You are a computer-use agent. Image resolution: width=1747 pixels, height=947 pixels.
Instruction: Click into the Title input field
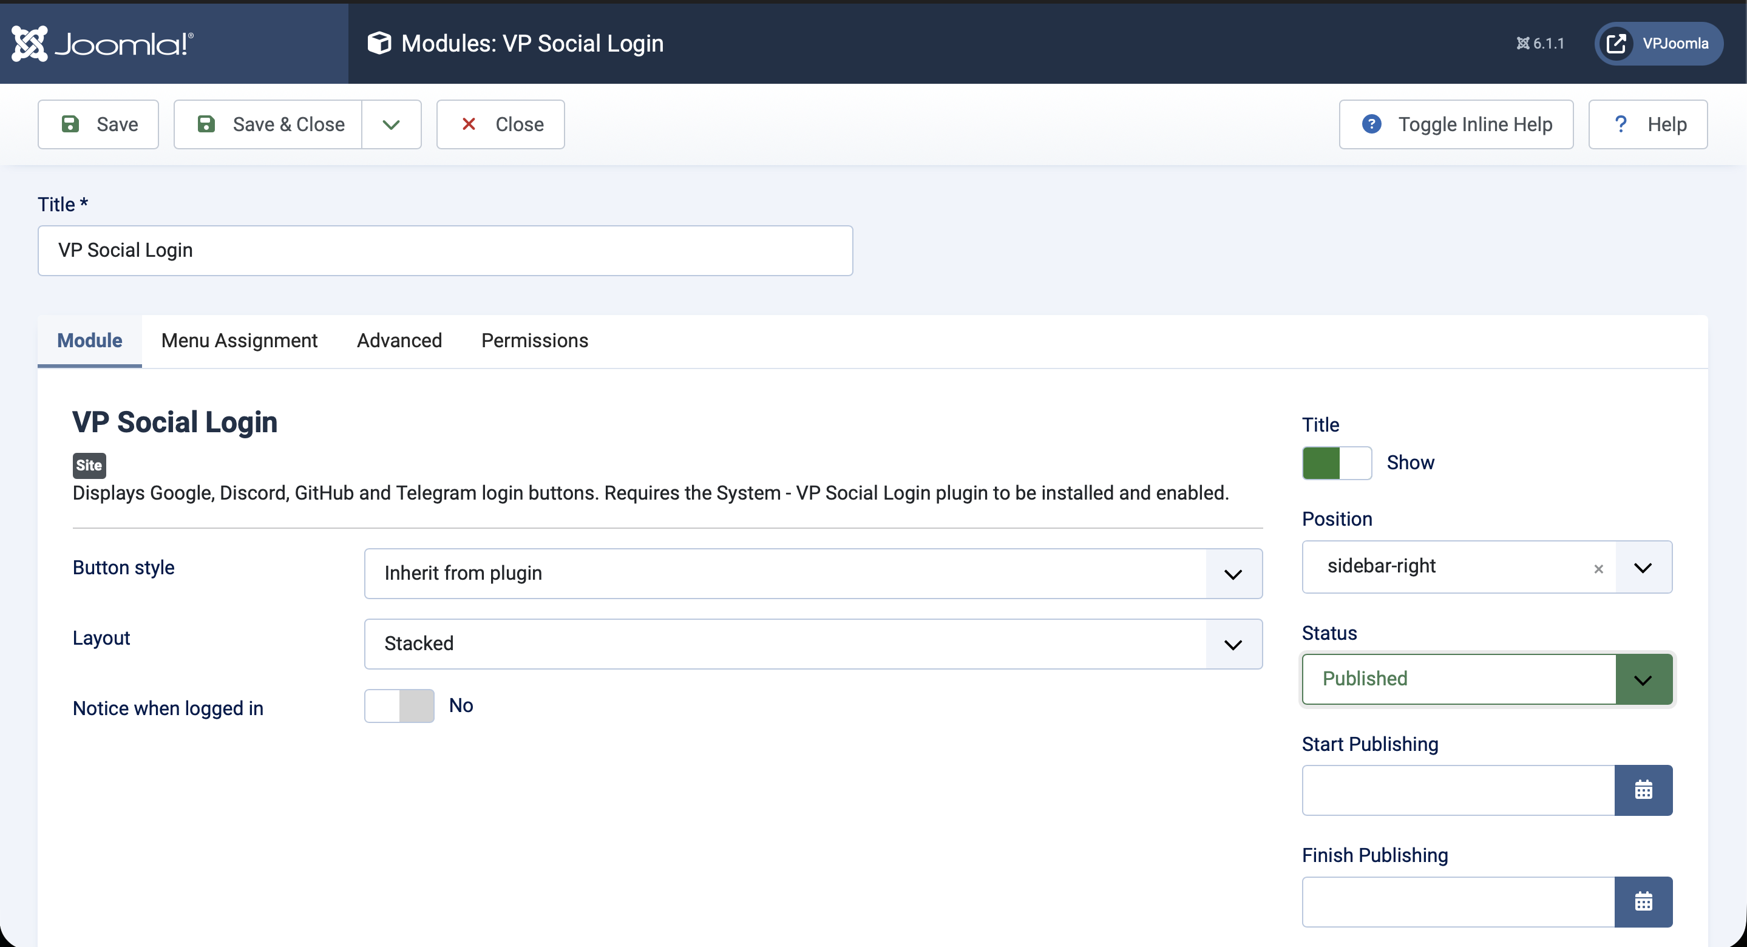tap(445, 250)
